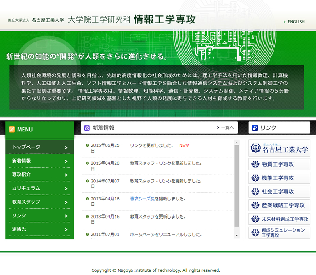
Task: Click the 新着情報 header icon
Action: tap(87, 128)
